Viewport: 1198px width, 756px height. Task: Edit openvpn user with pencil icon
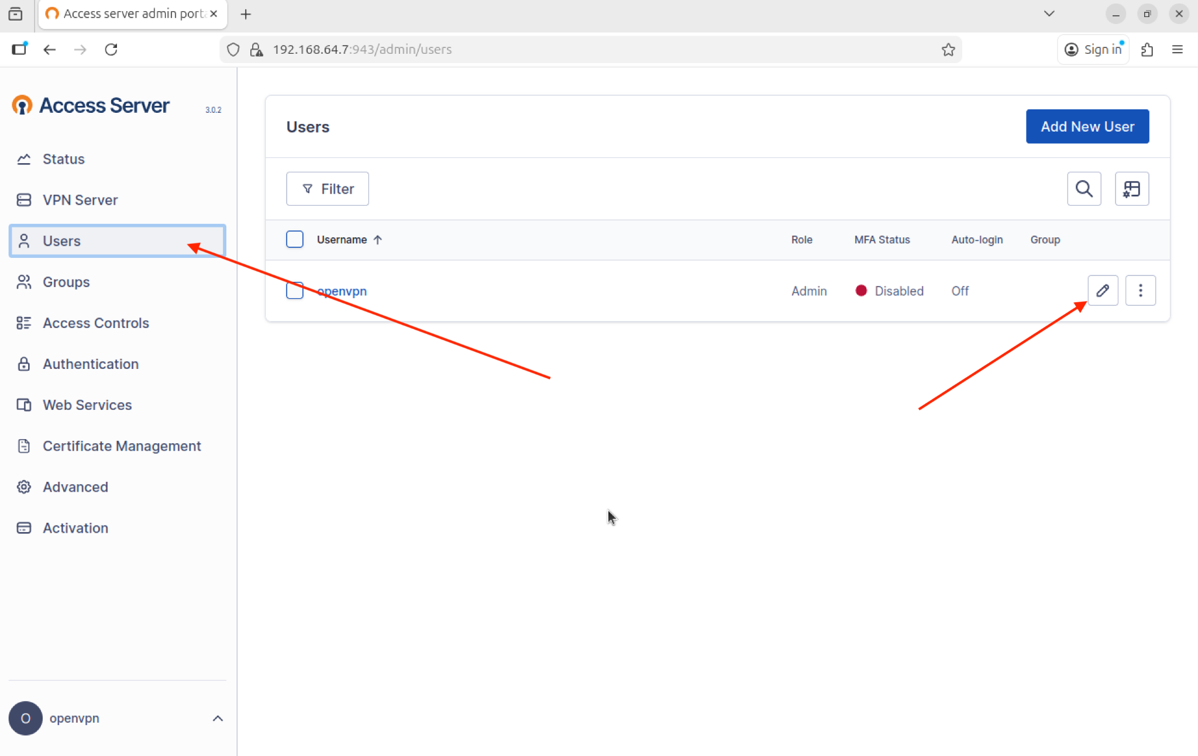[x=1103, y=291]
